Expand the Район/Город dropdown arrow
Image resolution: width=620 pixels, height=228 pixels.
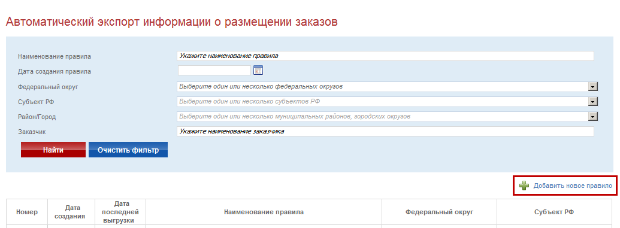(x=592, y=117)
